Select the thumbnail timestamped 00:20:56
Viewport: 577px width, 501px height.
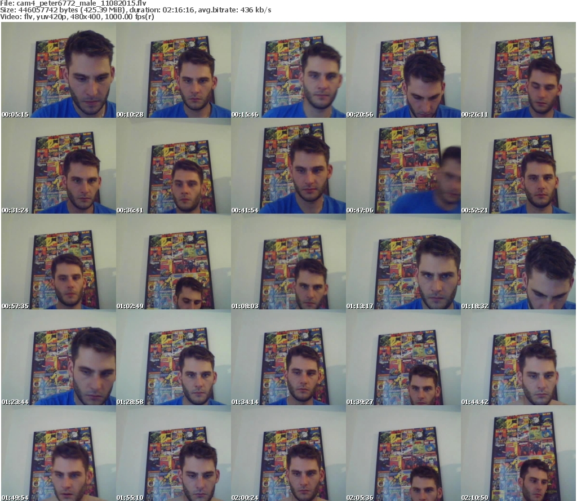coord(403,70)
